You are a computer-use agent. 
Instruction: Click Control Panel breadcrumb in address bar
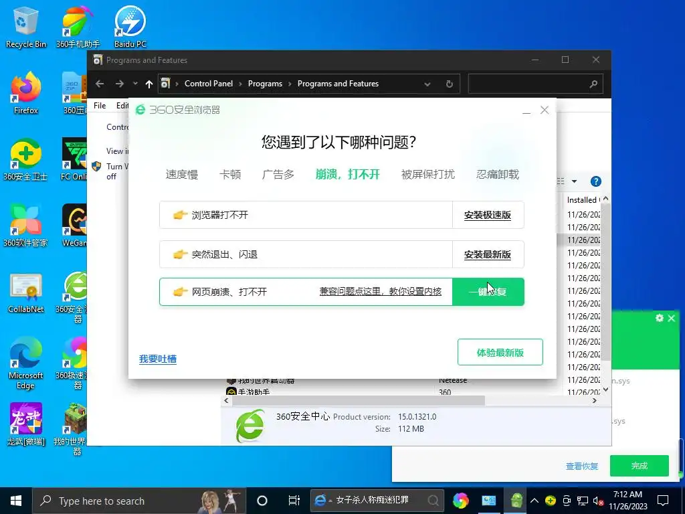click(x=209, y=84)
